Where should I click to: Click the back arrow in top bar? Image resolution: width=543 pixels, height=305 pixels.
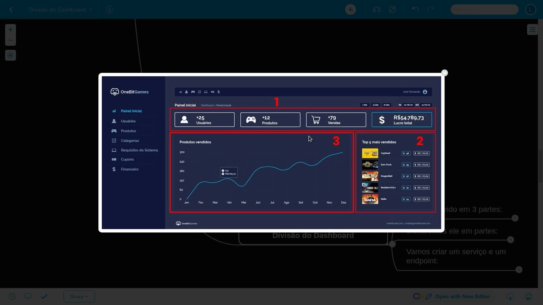pyautogui.click(x=11, y=10)
